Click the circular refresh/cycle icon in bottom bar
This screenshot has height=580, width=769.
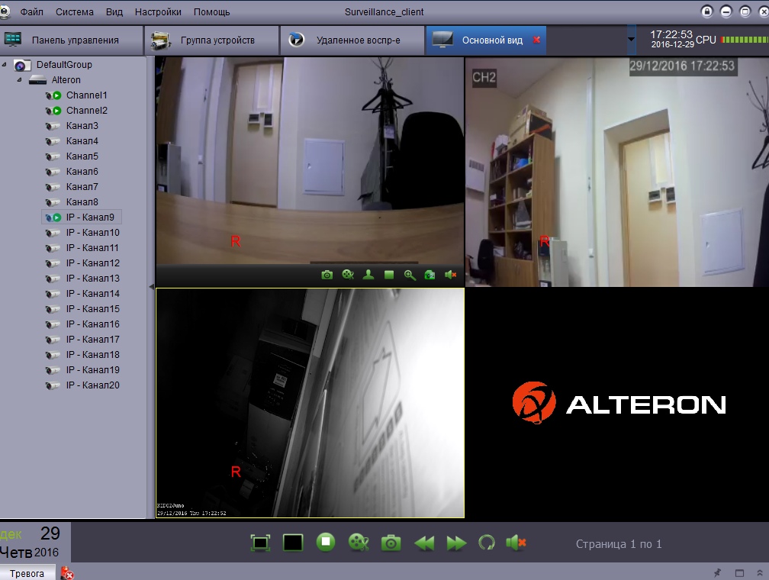coord(487,543)
